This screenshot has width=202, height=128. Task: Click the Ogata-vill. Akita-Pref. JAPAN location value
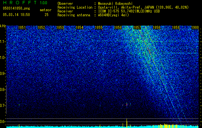pyautogui.click(x=143, y=7)
